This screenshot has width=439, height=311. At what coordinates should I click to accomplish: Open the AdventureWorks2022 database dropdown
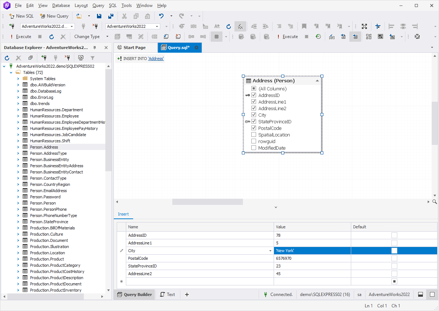click(157, 26)
